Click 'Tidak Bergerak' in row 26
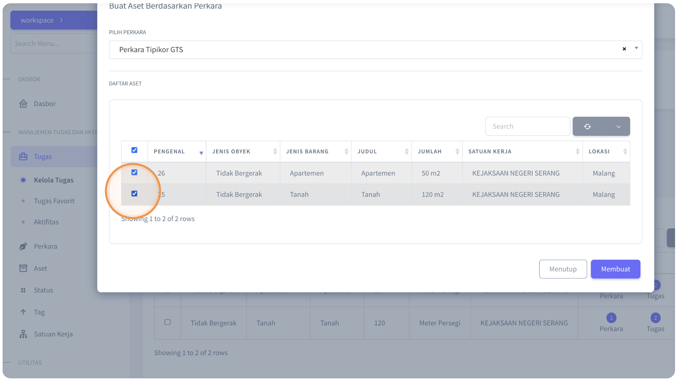The image size is (681, 381). 239,173
